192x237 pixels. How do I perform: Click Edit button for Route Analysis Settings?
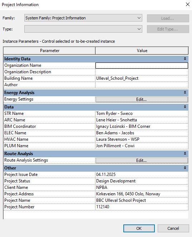[142, 161]
